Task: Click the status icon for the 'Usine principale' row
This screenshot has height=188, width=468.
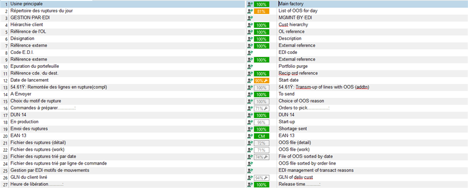Action: coord(250,4)
